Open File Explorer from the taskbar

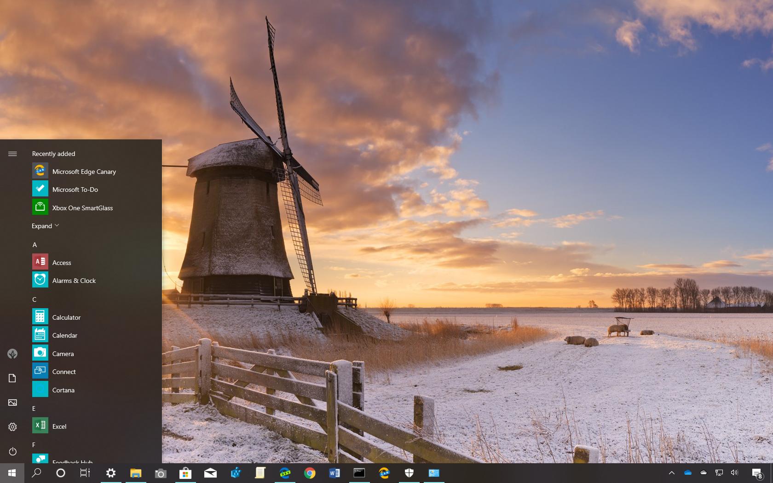[135, 473]
